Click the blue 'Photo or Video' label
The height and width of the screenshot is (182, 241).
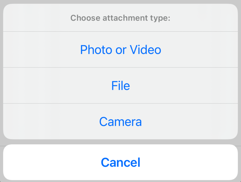click(120, 50)
